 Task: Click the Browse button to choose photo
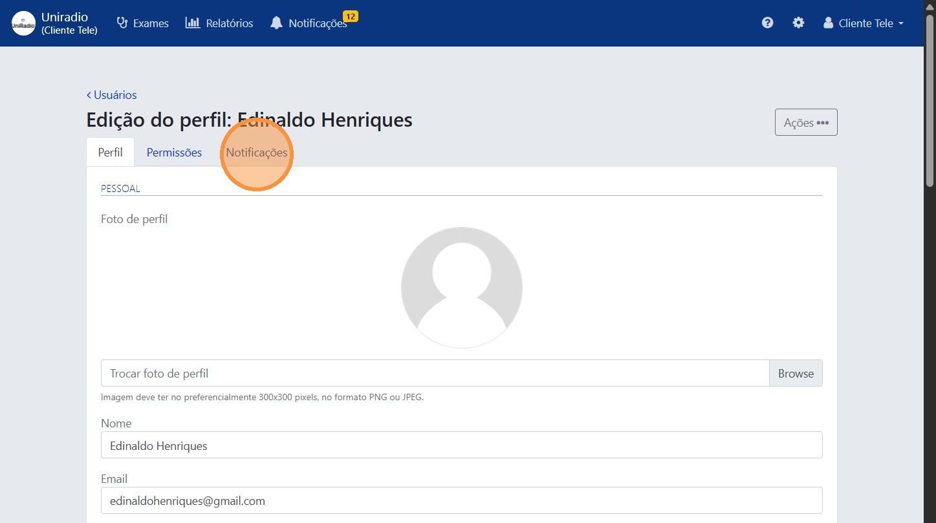[795, 373]
